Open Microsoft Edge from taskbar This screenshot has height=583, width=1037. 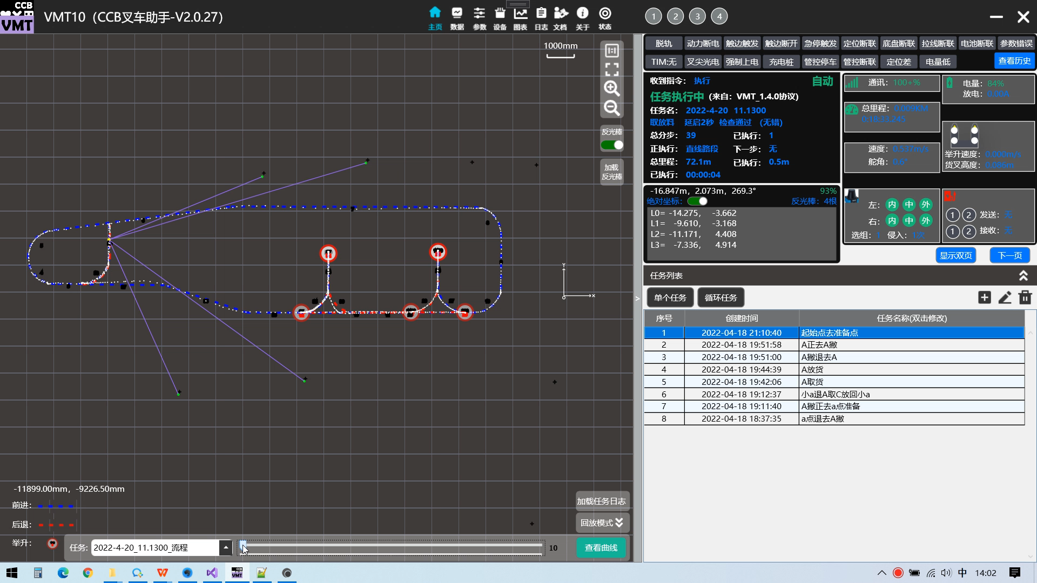point(63,573)
